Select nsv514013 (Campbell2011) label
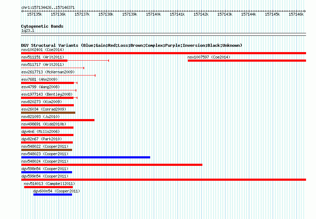This screenshot has width=316, height=219. pyautogui.click(x=49, y=184)
